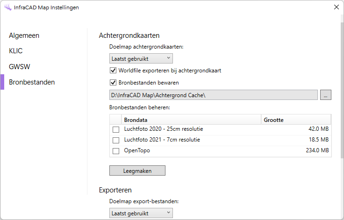Viewport: 344px width, 220px height.
Task: Close the Instellingen window
Action: coord(336,7)
